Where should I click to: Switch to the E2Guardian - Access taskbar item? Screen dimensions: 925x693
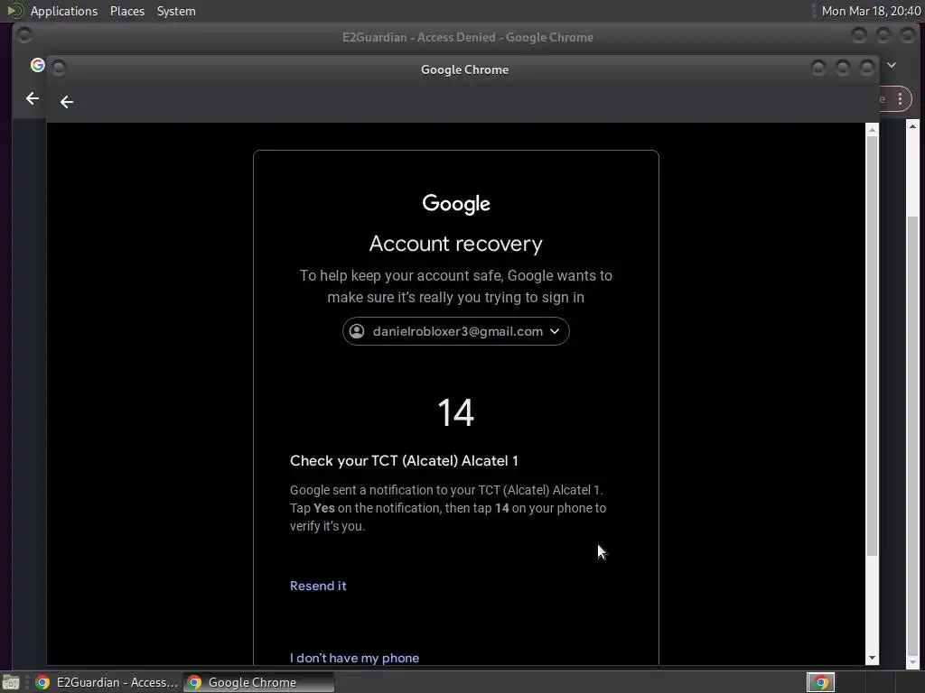[107, 682]
